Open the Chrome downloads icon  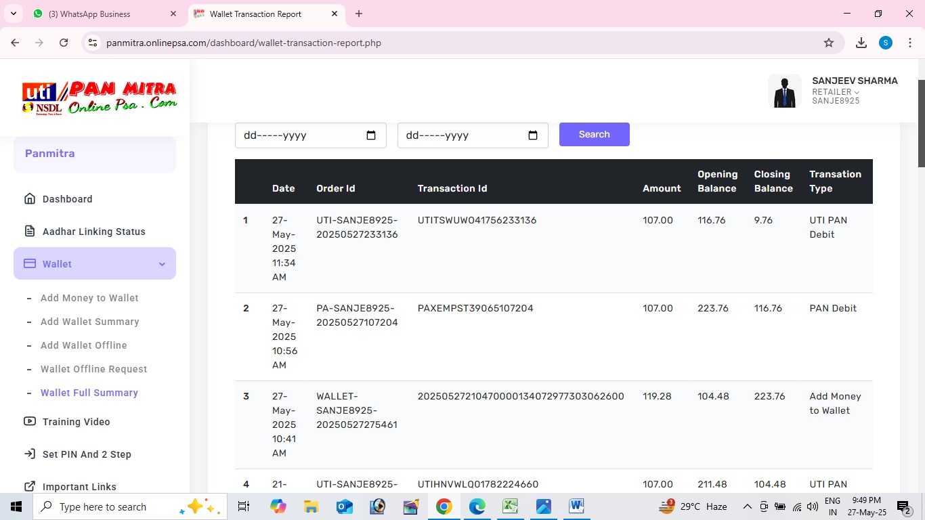[861, 43]
